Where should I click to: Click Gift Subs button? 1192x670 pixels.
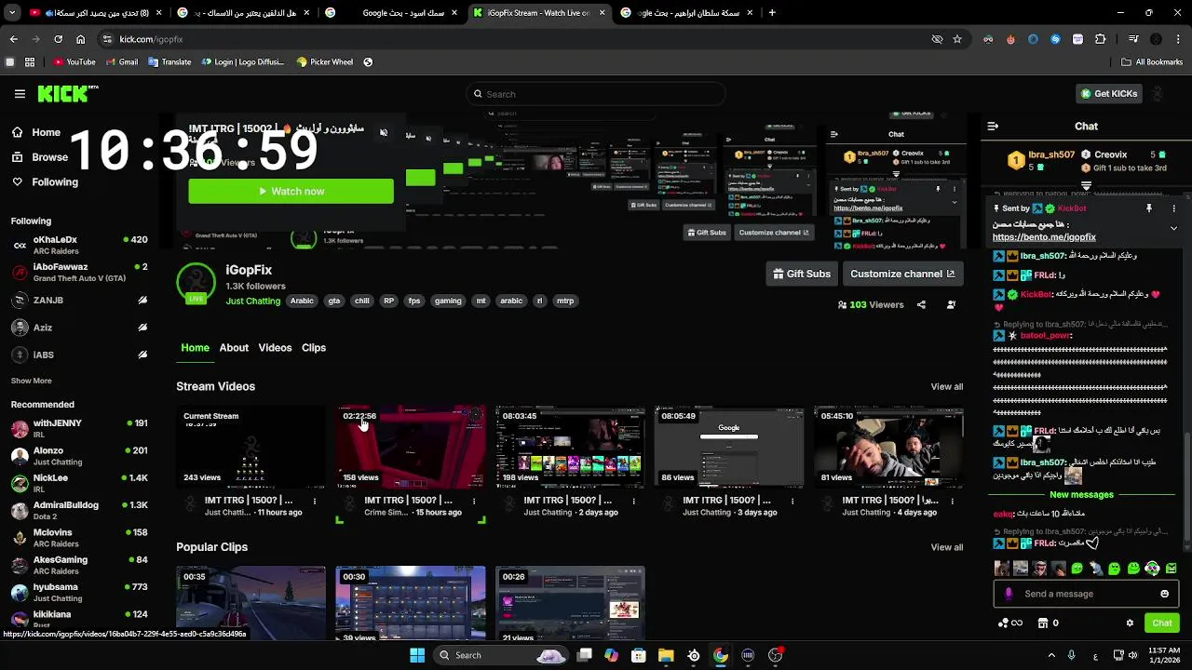click(x=802, y=274)
